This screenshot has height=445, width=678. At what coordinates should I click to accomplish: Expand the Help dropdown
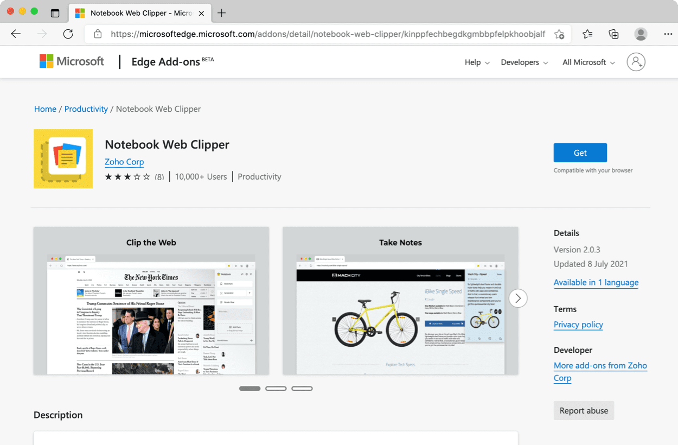pyautogui.click(x=476, y=62)
